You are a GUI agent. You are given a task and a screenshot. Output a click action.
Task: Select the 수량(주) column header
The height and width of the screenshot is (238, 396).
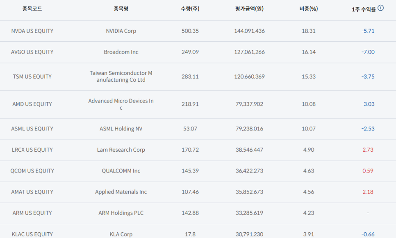click(x=190, y=9)
